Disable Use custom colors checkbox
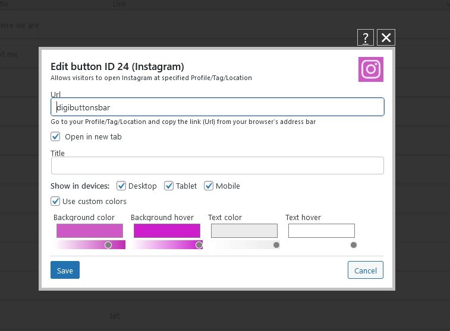This screenshot has height=331, width=450. [55, 201]
